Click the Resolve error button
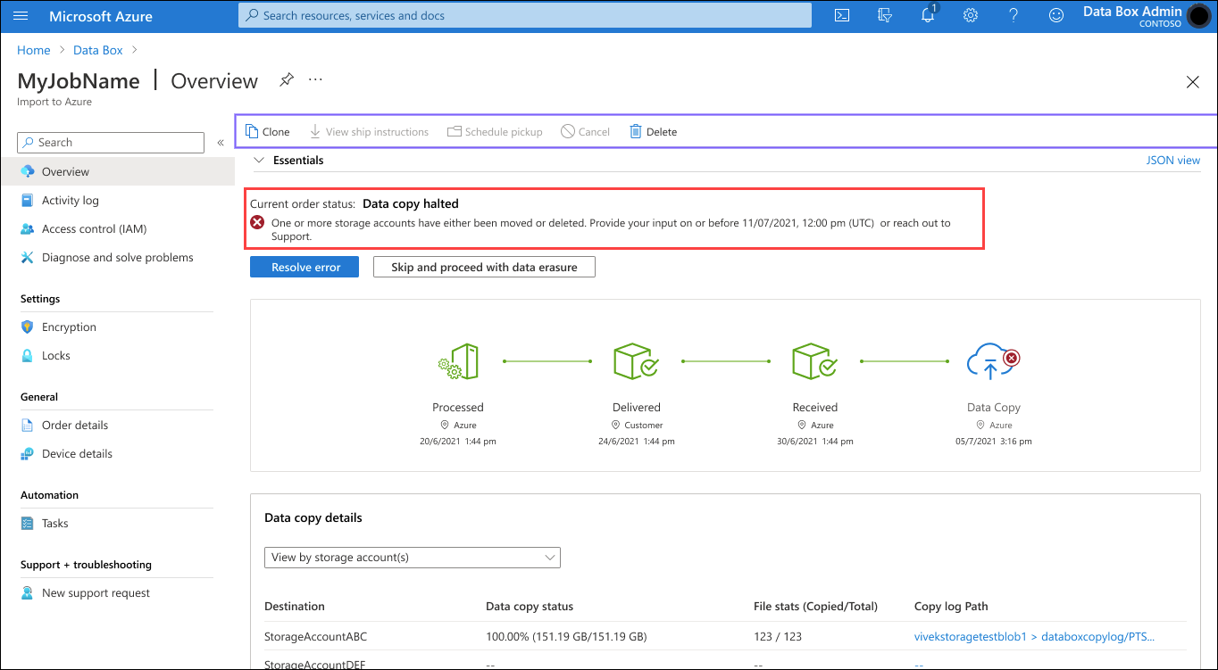The image size is (1218, 670). 304,266
